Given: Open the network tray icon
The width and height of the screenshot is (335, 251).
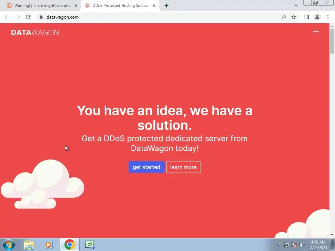Looking at the screenshot, I should point(286,245).
